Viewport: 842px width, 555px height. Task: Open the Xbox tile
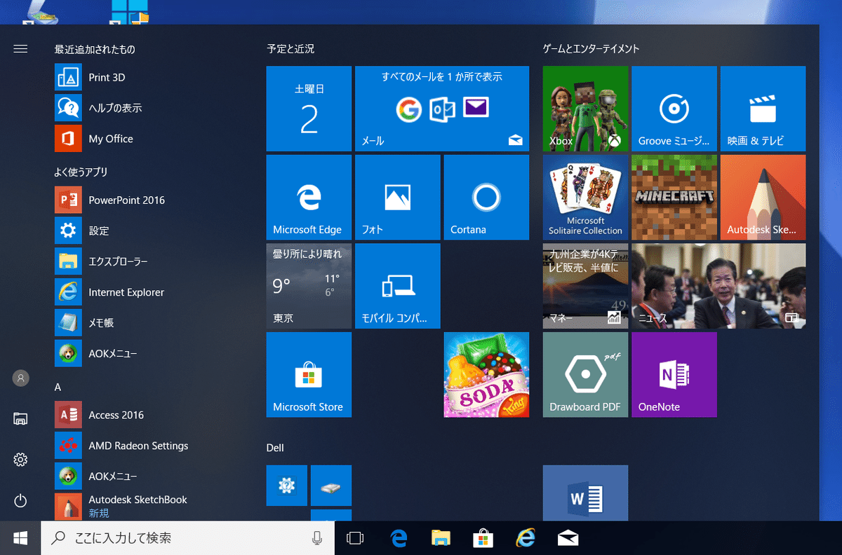[585, 109]
